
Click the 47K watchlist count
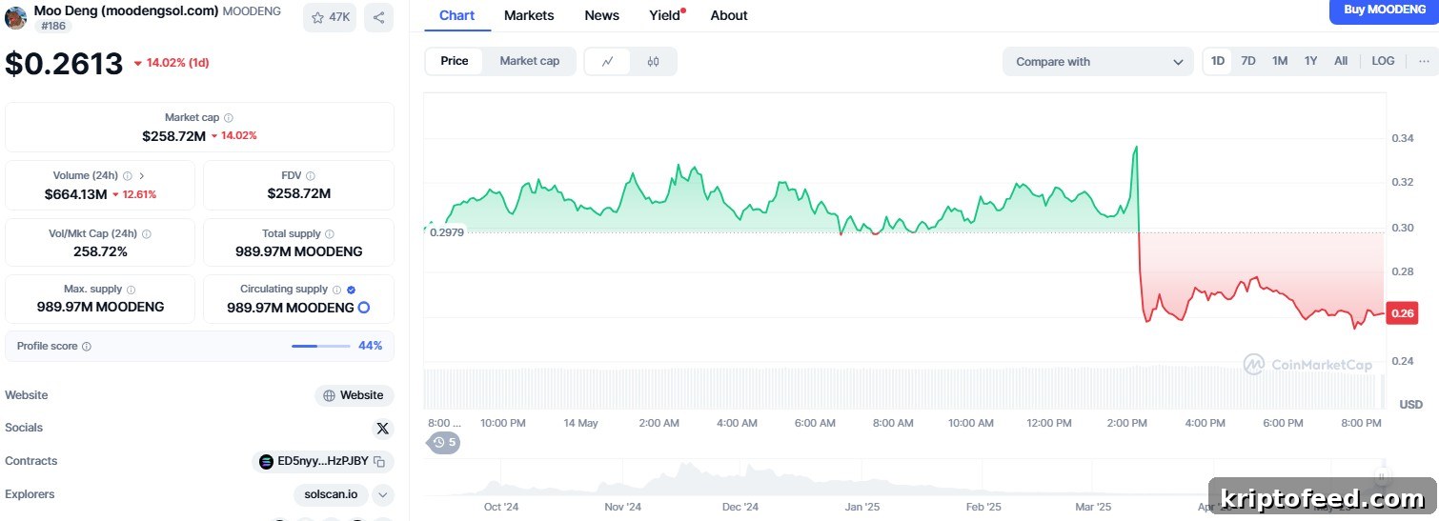tap(339, 17)
